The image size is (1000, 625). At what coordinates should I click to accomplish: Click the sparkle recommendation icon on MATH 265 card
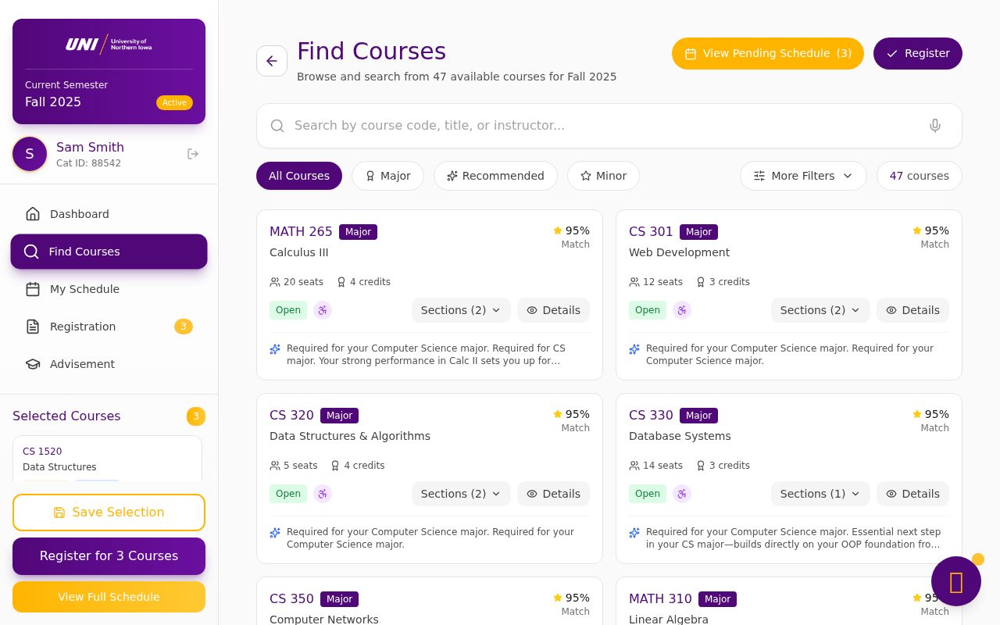tap(275, 349)
